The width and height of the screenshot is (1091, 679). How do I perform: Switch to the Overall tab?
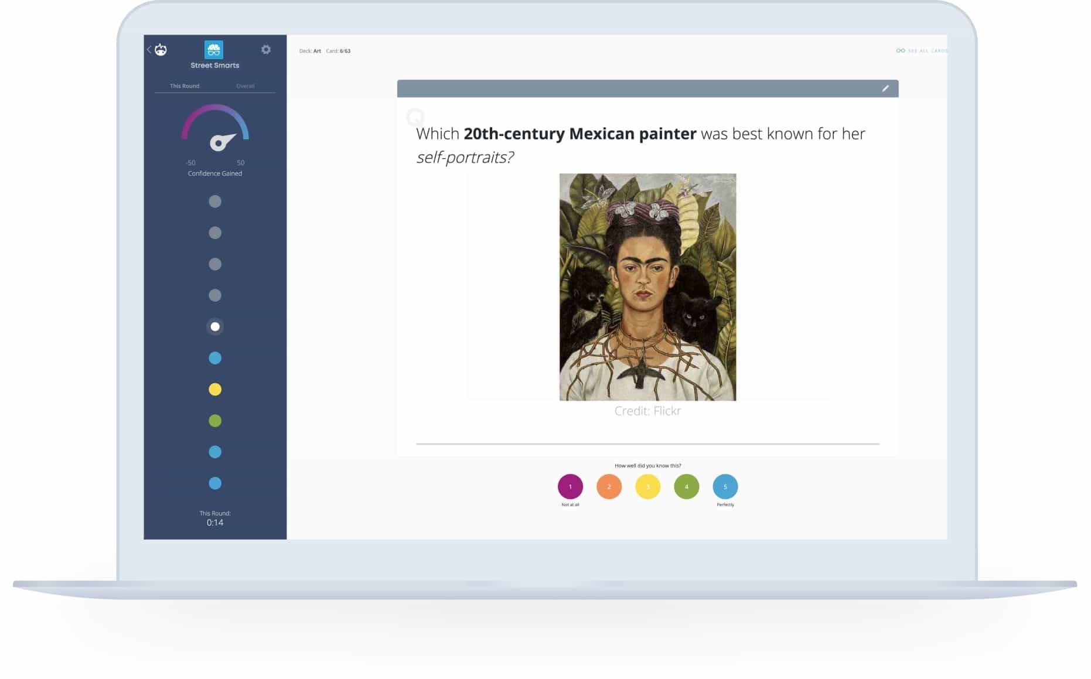(x=245, y=86)
